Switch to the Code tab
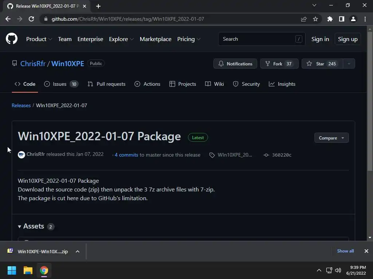373x279 pixels. 25,84
